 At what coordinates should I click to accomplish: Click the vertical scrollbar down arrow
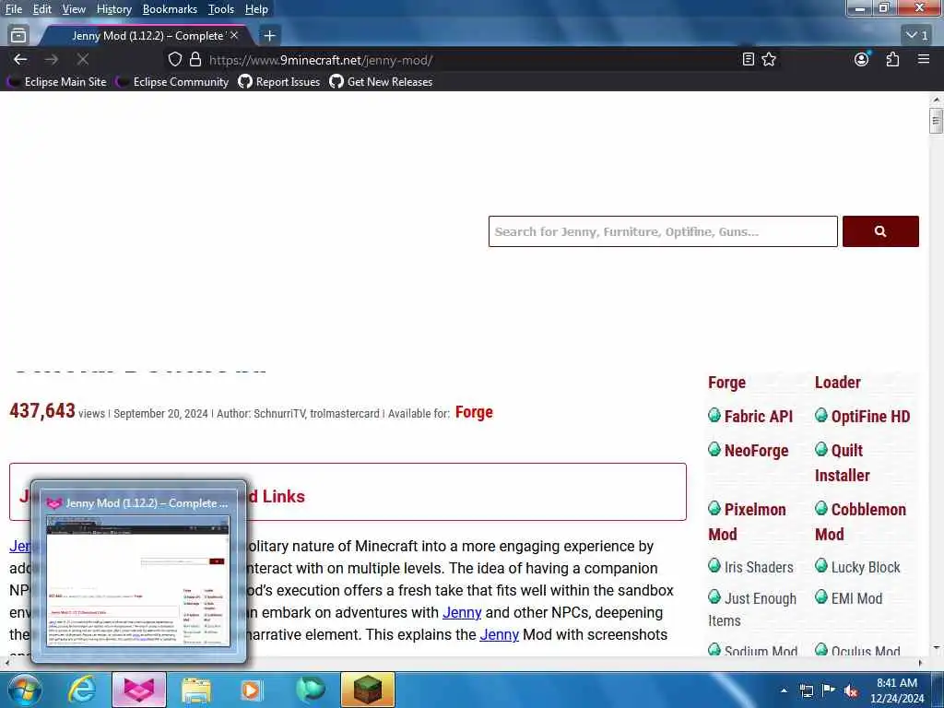tap(936, 648)
